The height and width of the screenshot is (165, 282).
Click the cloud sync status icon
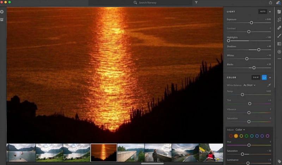click(278, 2)
